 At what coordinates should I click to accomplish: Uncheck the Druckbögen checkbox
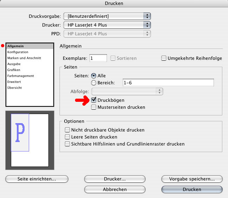(94, 100)
